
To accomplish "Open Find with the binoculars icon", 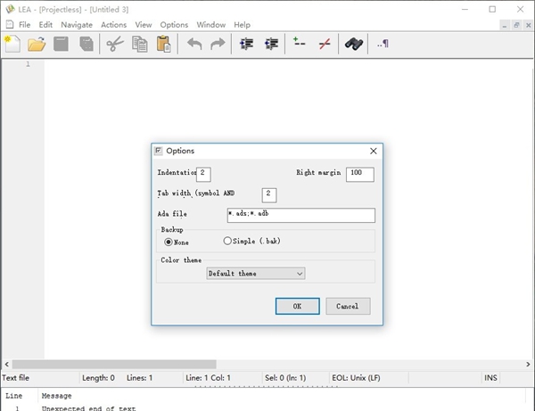I will click(x=354, y=44).
